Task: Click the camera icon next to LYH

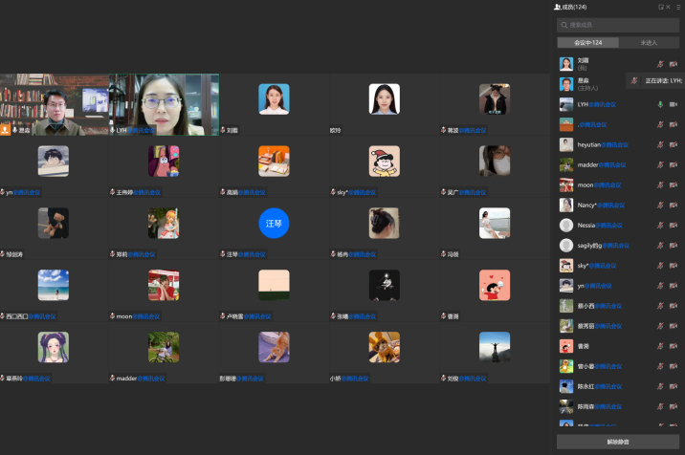Action: click(673, 104)
